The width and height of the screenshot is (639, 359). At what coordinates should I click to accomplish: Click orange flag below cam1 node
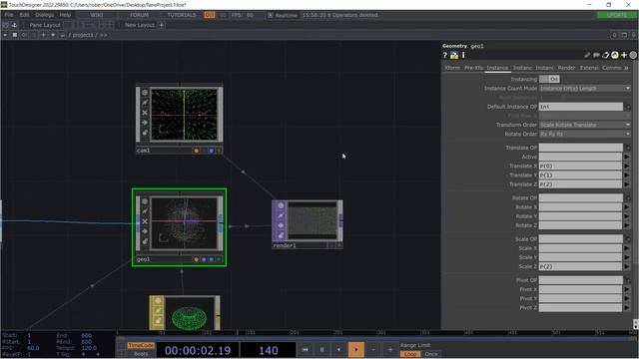(197, 151)
